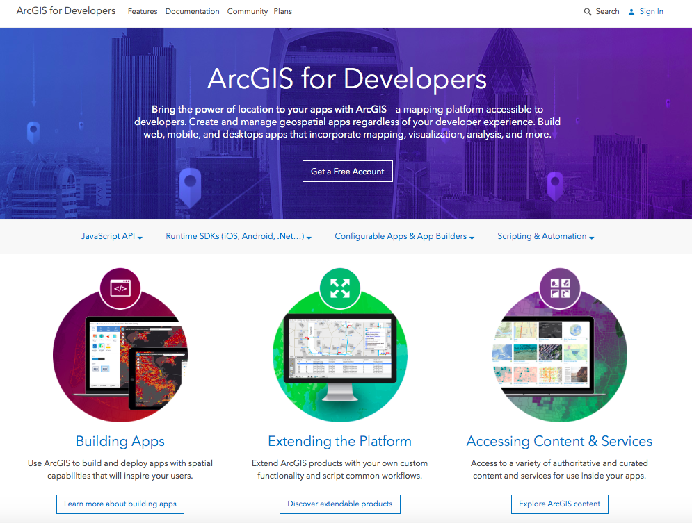
Task: Click Discover extendable products button
Action: coord(340,504)
